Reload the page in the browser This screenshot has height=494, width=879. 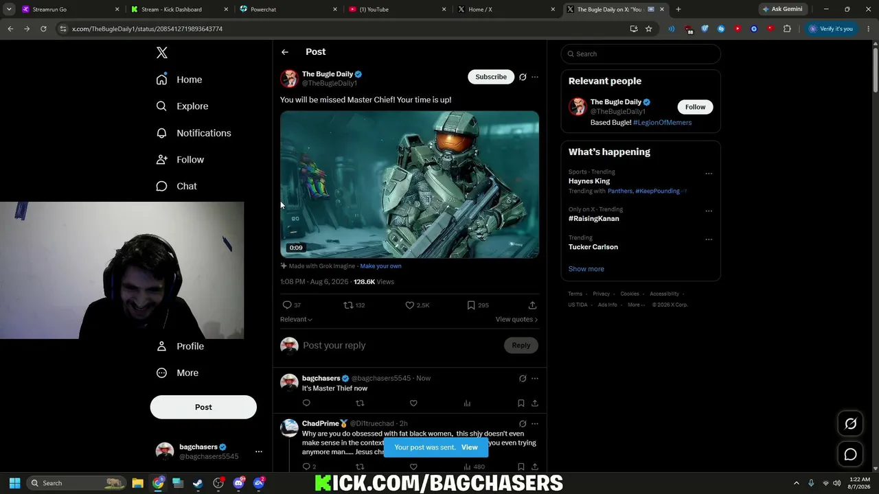point(43,29)
